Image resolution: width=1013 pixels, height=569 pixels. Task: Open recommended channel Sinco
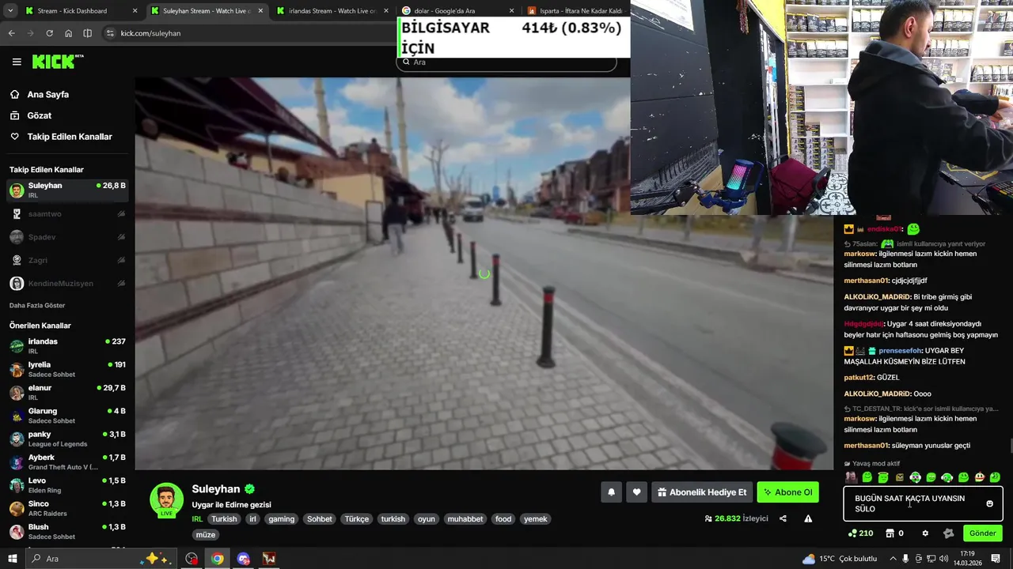[x=67, y=508]
